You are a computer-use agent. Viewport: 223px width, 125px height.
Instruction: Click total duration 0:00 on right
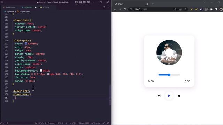coord(187,81)
